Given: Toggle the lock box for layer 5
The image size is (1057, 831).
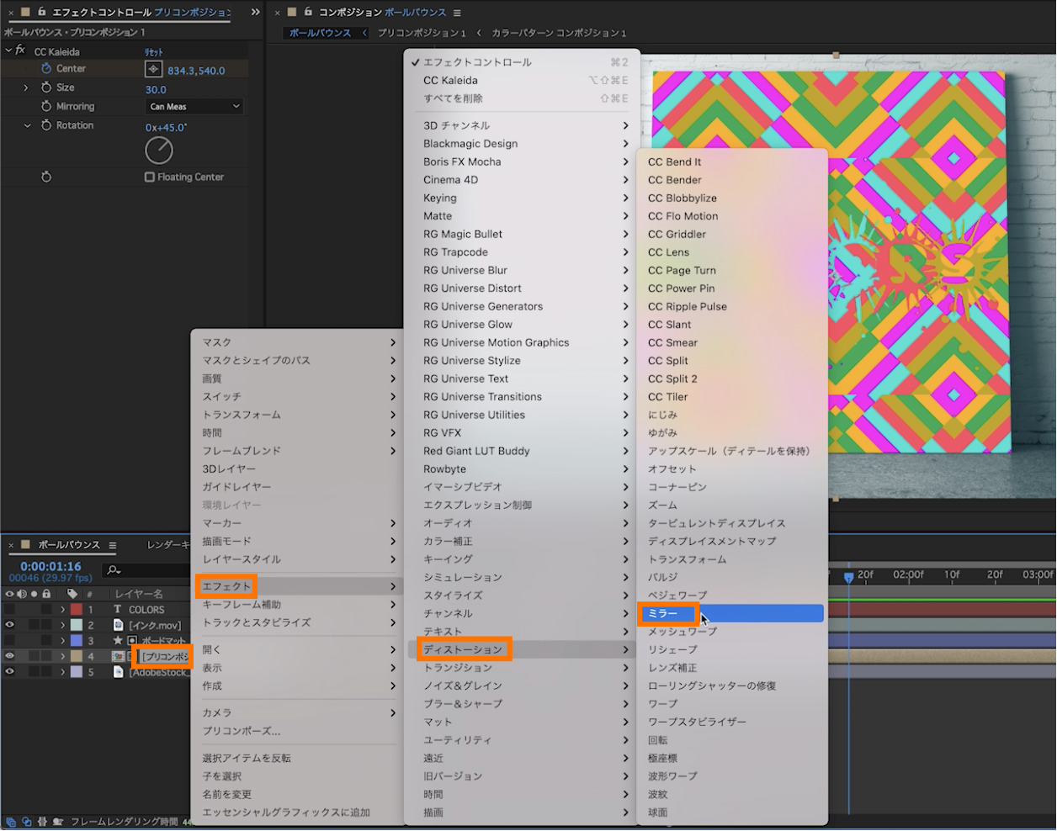Looking at the screenshot, I should point(46,672).
